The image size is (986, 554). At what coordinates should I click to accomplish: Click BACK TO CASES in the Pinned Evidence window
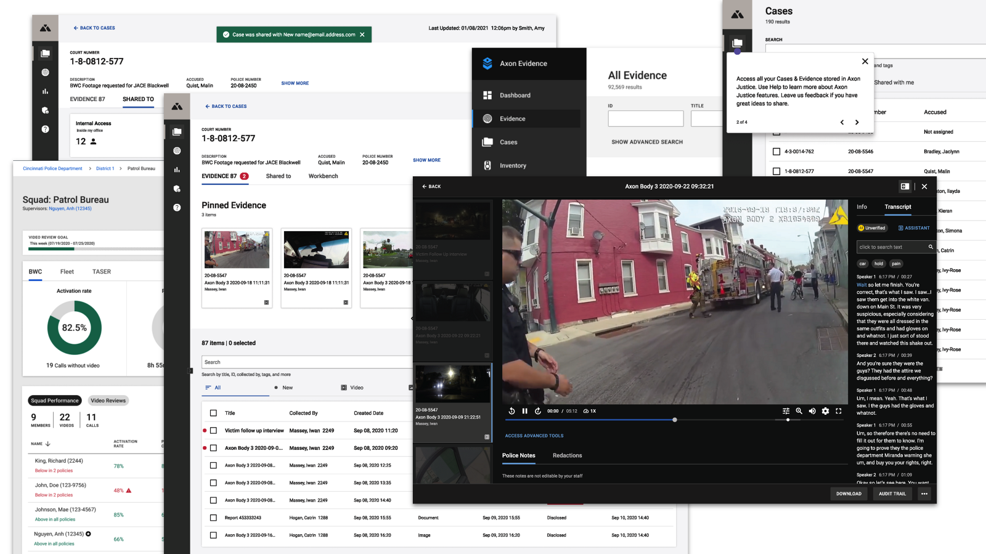pos(226,107)
